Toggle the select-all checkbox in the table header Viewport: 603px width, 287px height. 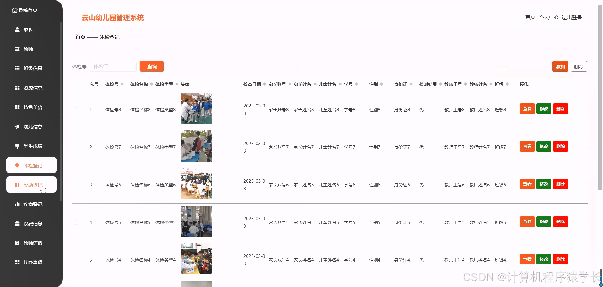[x=76, y=84]
